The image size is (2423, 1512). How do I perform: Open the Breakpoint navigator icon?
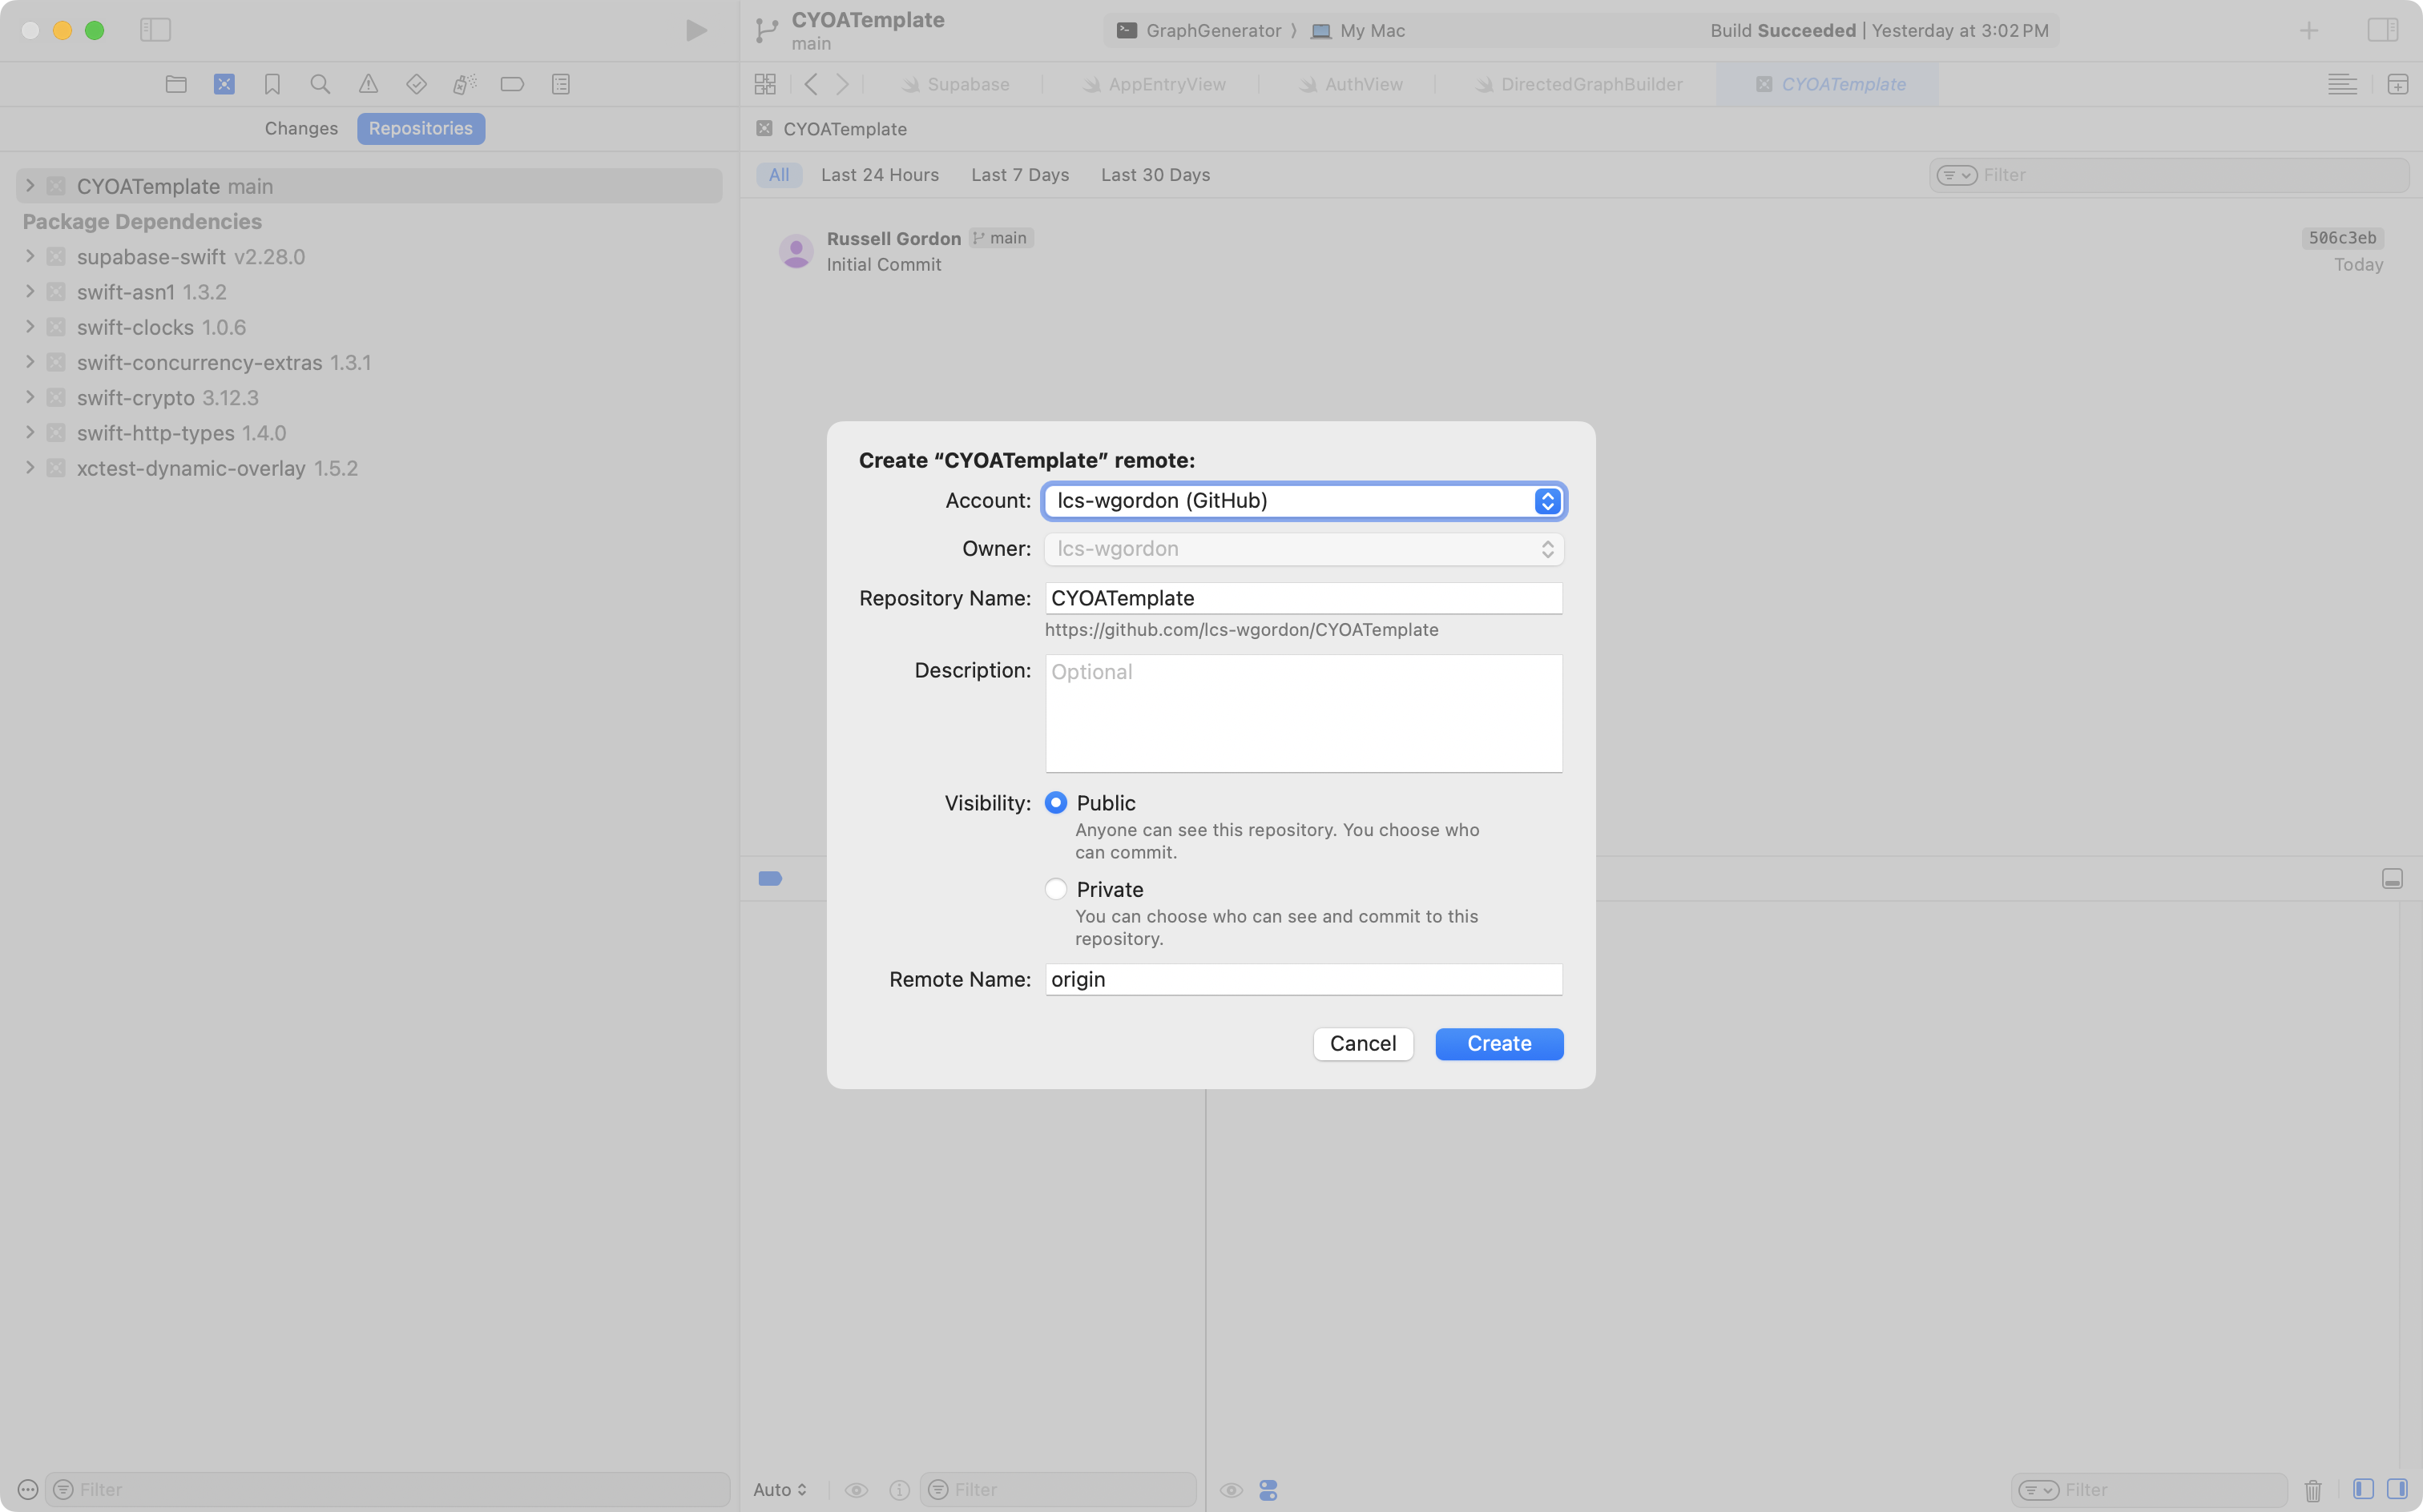pos(512,84)
